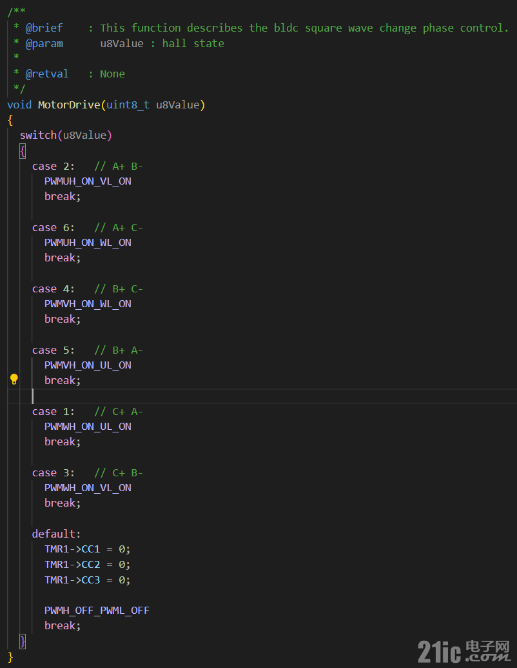Click the TMR1->CC2 = 0; line
The height and width of the screenshot is (668, 517).
(87, 565)
